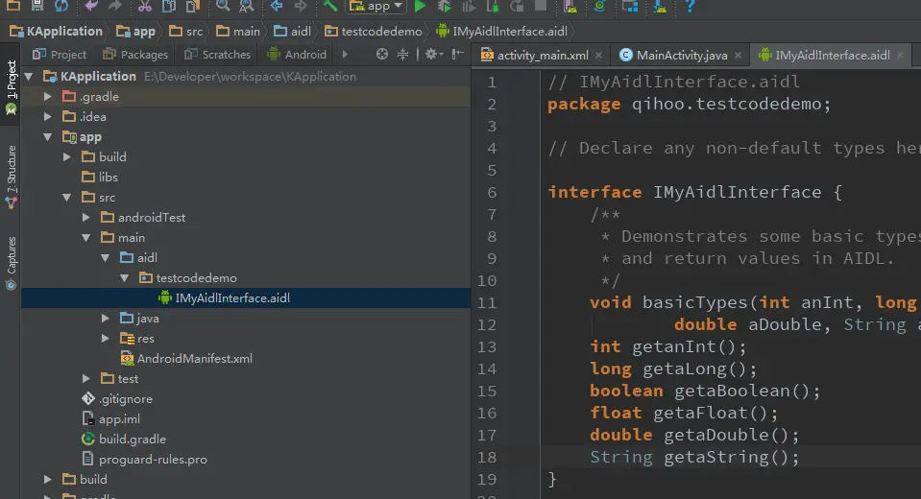Show more project view tabs arrow
The width and height of the screenshot is (921, 499).
pyautogui.click(x=345, y=55)
